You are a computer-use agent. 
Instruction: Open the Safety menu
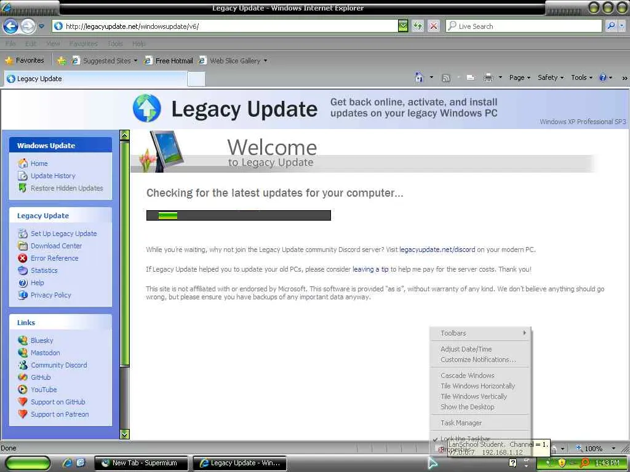[551, 77]
